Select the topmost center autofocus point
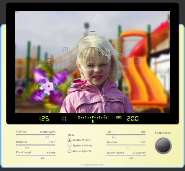This screenshot has width=185, height=171. [92, 33]
